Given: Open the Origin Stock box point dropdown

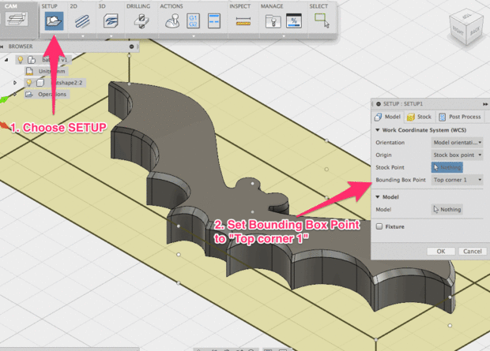Looking at the screenshot, I should pyautogui.click(x=457, y=155).
